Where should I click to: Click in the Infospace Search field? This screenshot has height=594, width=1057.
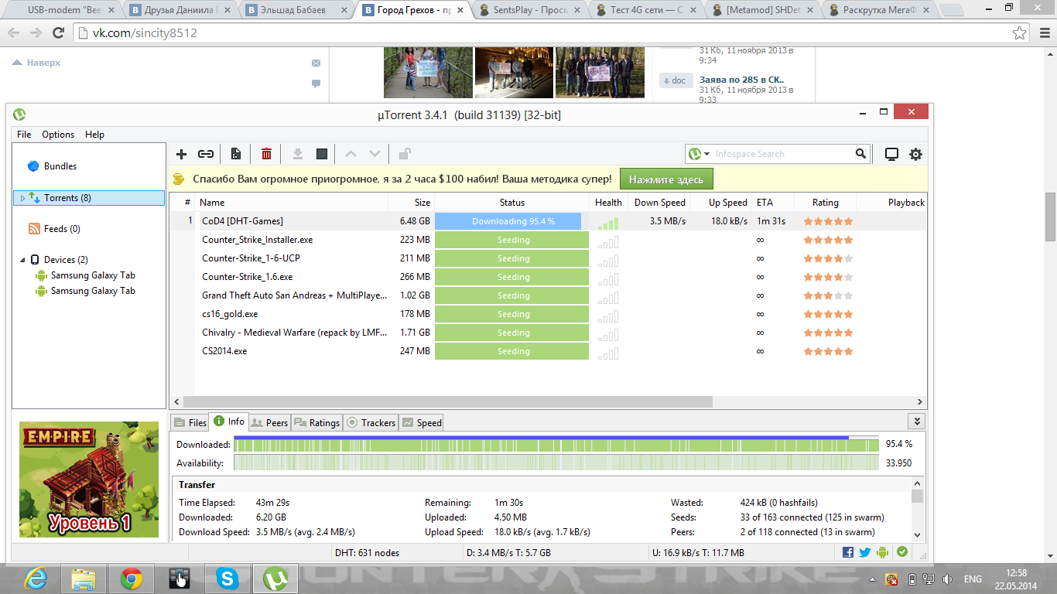(x=782, y=154)
